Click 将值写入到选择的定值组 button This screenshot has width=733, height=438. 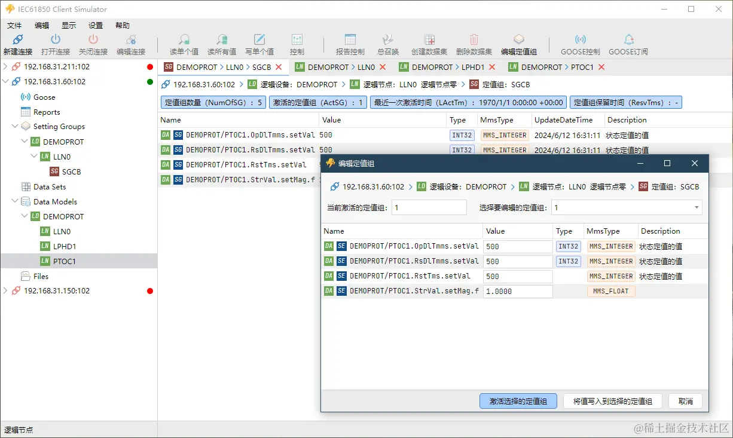click(612, 401)
